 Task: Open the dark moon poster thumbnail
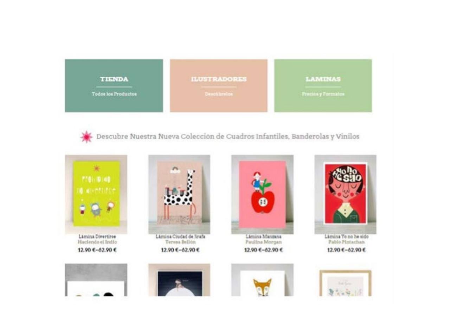179,280
